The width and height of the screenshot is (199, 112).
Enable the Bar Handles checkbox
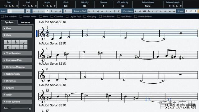pos(2,16)
